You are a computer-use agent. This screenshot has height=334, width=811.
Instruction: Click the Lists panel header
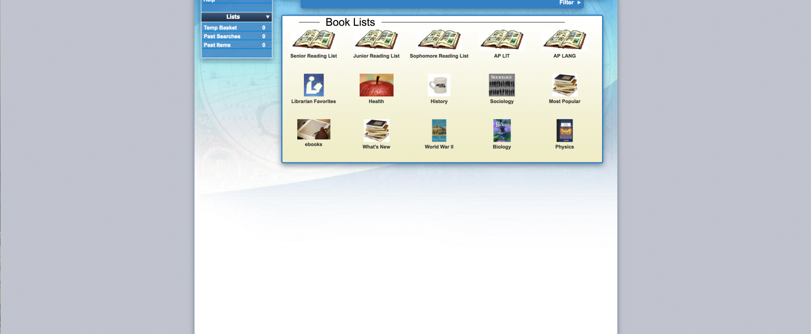(237, 17)
